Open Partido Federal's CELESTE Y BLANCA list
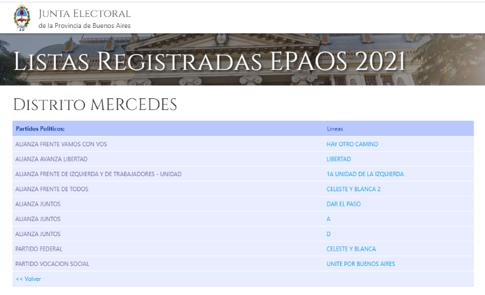Screen dimensions: 485x295 coord(351,249)
